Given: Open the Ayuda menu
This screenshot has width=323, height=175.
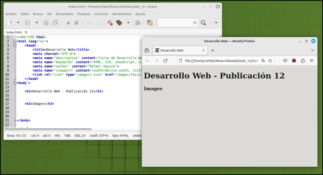Looking at the screenshot, I should [x=140, y=14].
